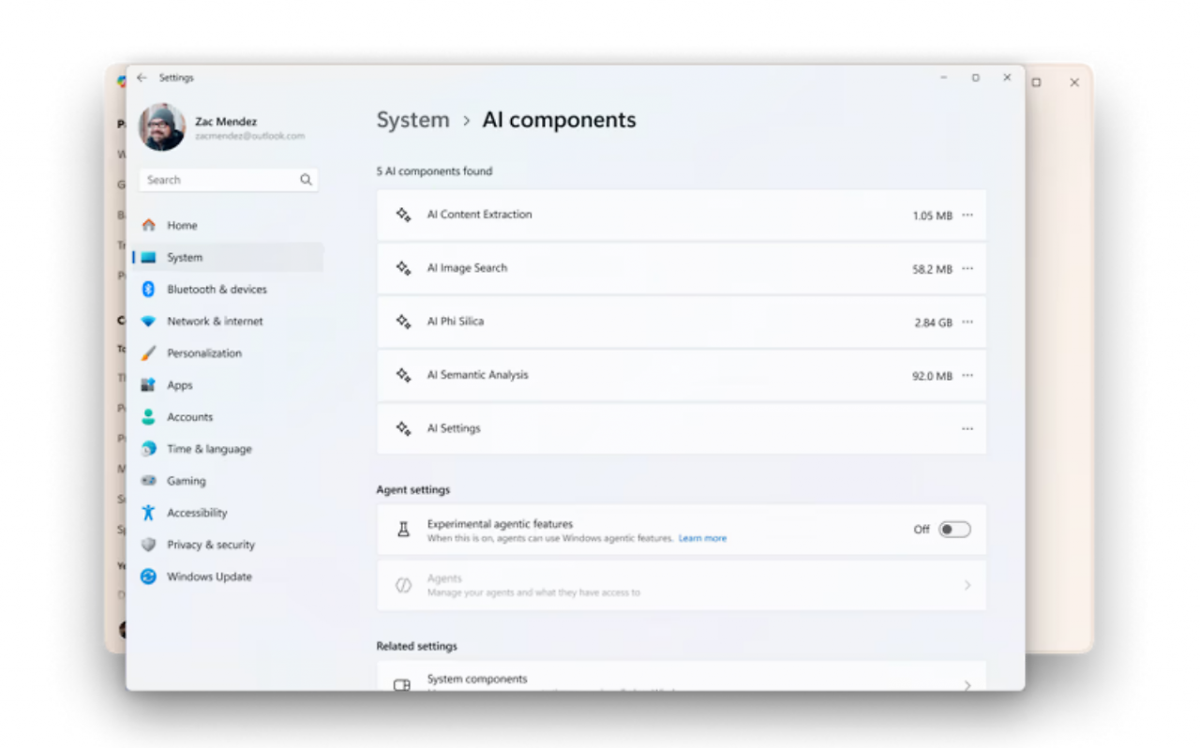
Task: Click the sparkle icon beside AI Image Search
Action: click(403, 268)
